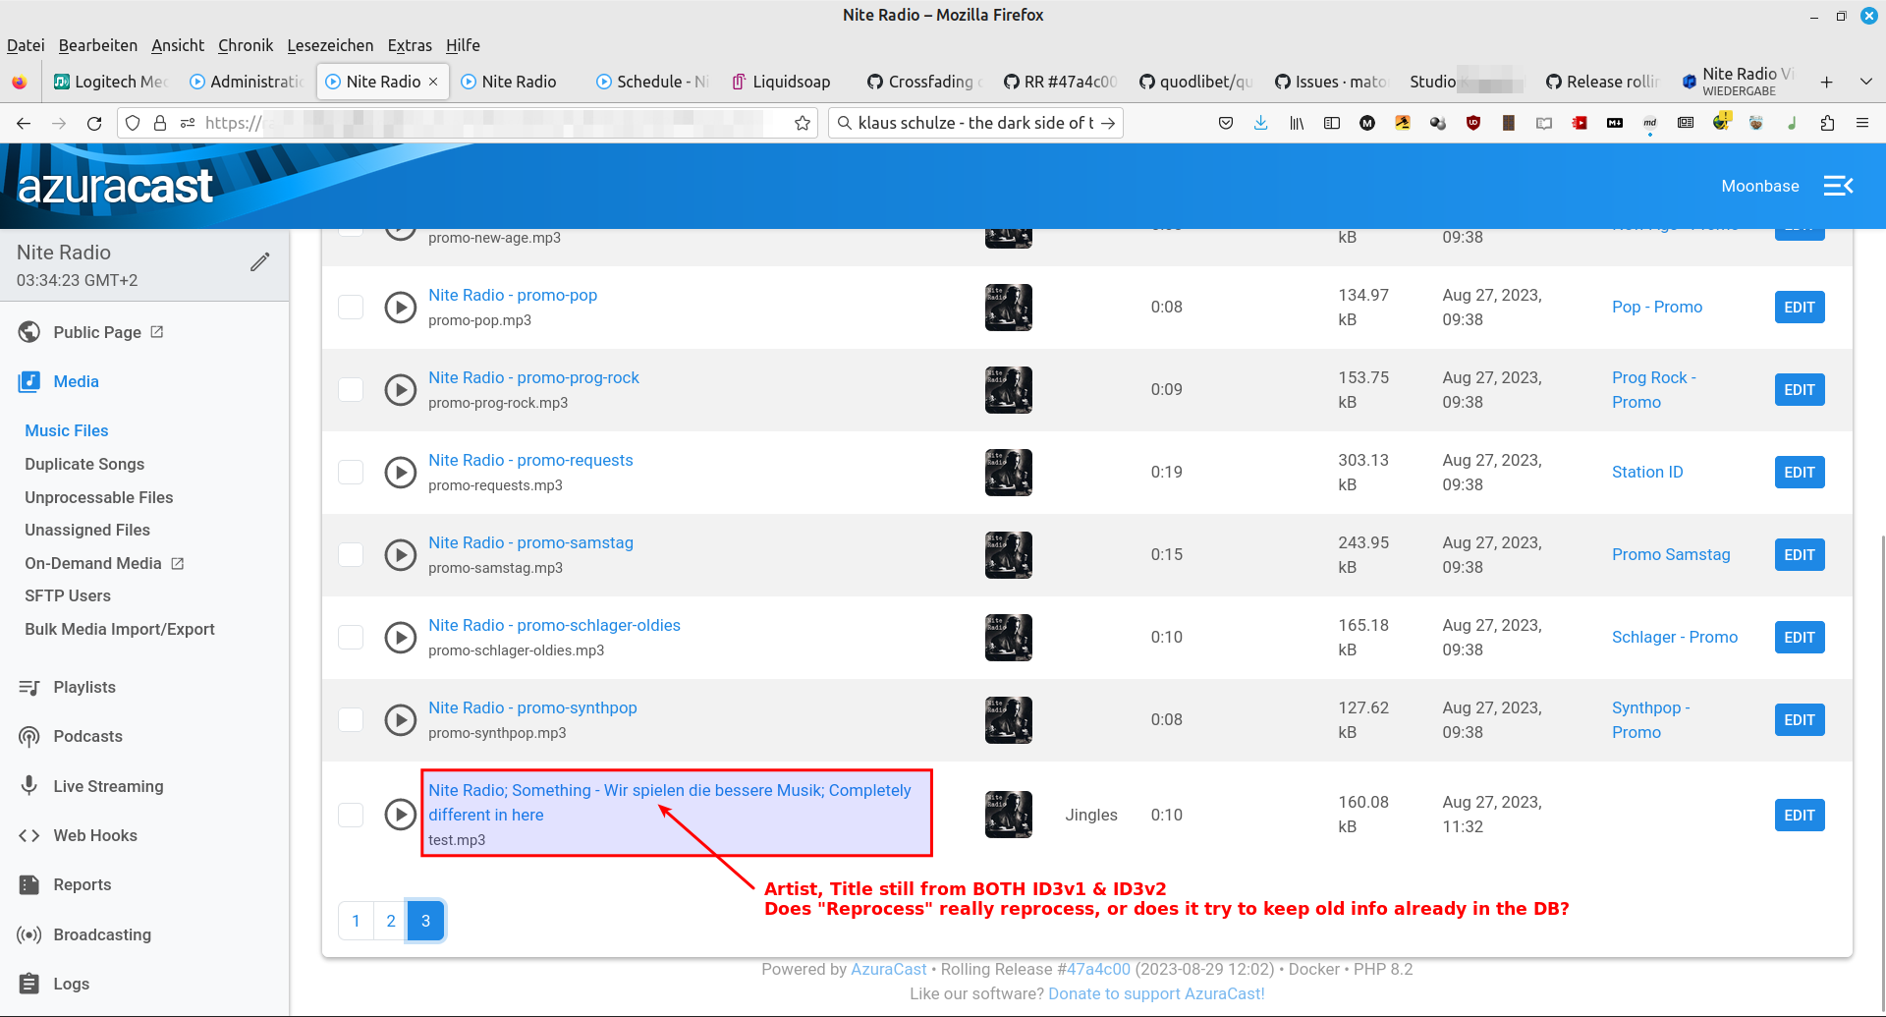Click the Live Streaming microphone icon
The width and height of the screenshot is (1886, 1017).
[28, 785]
